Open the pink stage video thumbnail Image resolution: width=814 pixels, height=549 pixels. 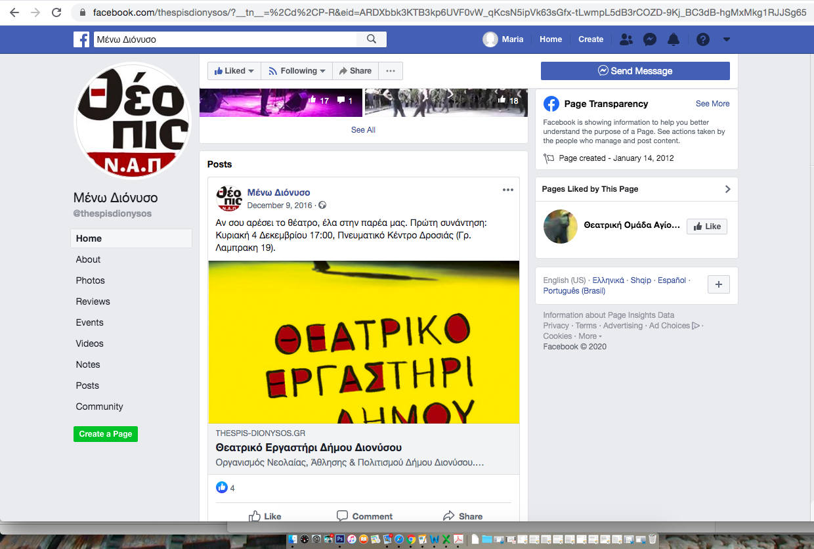pyautogui.click(x=281, y=102)
